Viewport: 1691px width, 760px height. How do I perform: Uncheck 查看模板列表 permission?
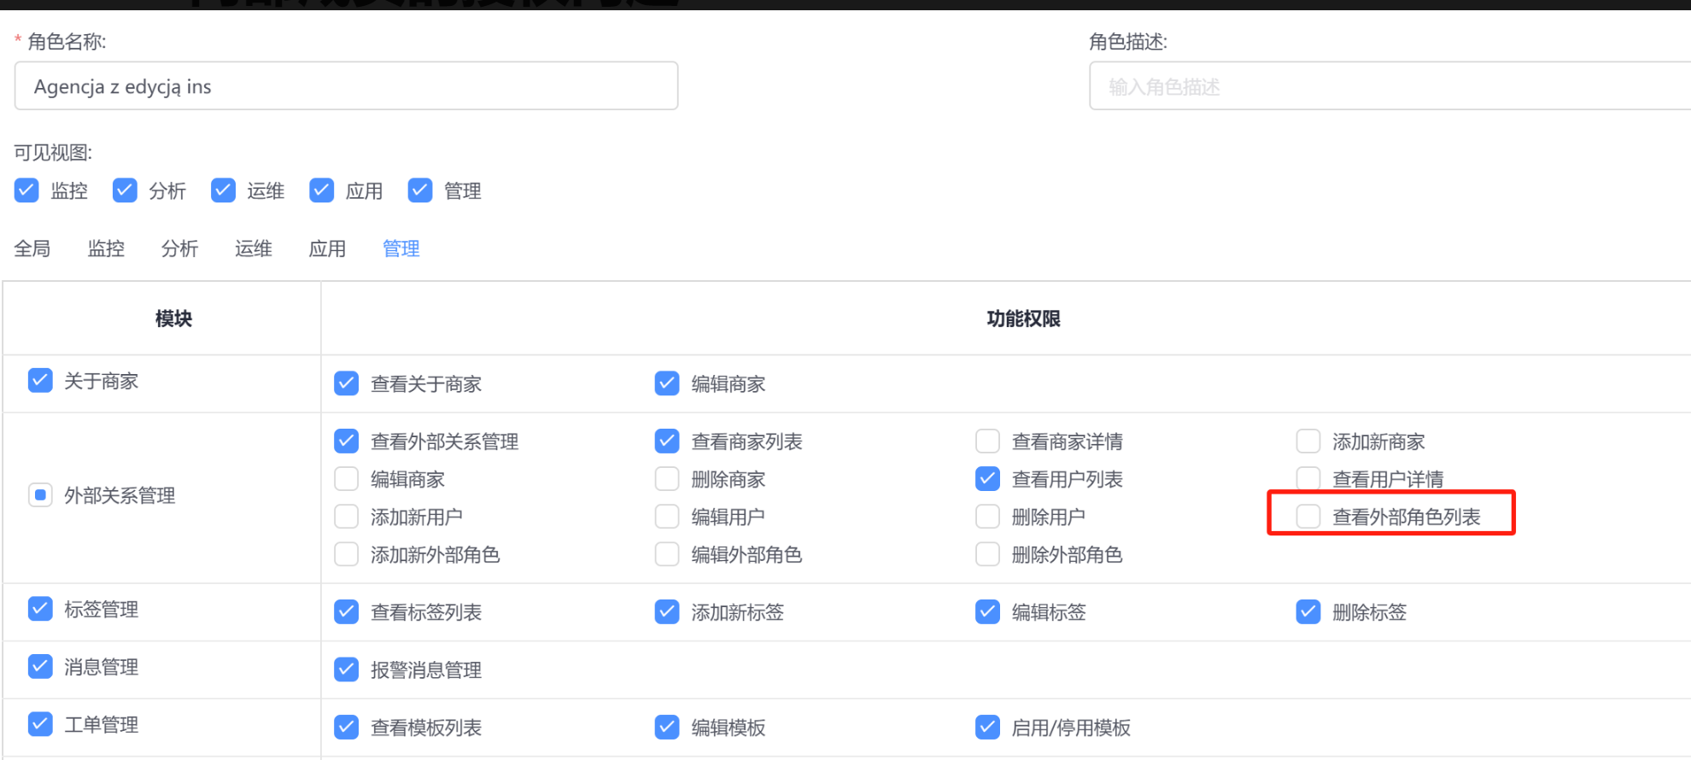point(346,727)
